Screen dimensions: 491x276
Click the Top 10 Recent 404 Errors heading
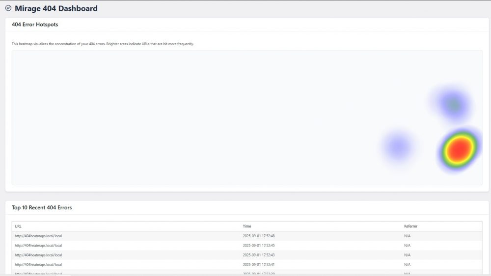tap(42, 208)
